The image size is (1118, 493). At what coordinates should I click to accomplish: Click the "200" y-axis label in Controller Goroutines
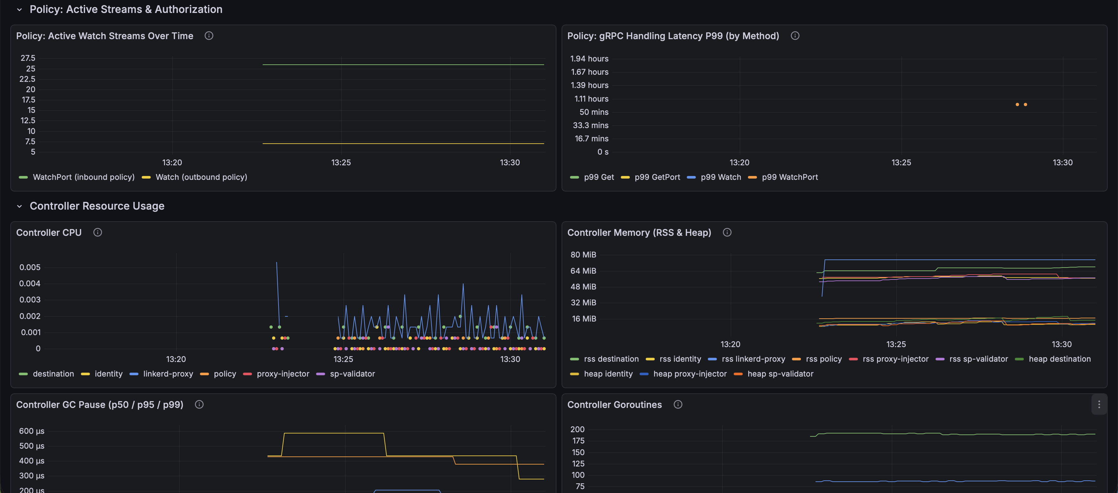pos(577,429)
